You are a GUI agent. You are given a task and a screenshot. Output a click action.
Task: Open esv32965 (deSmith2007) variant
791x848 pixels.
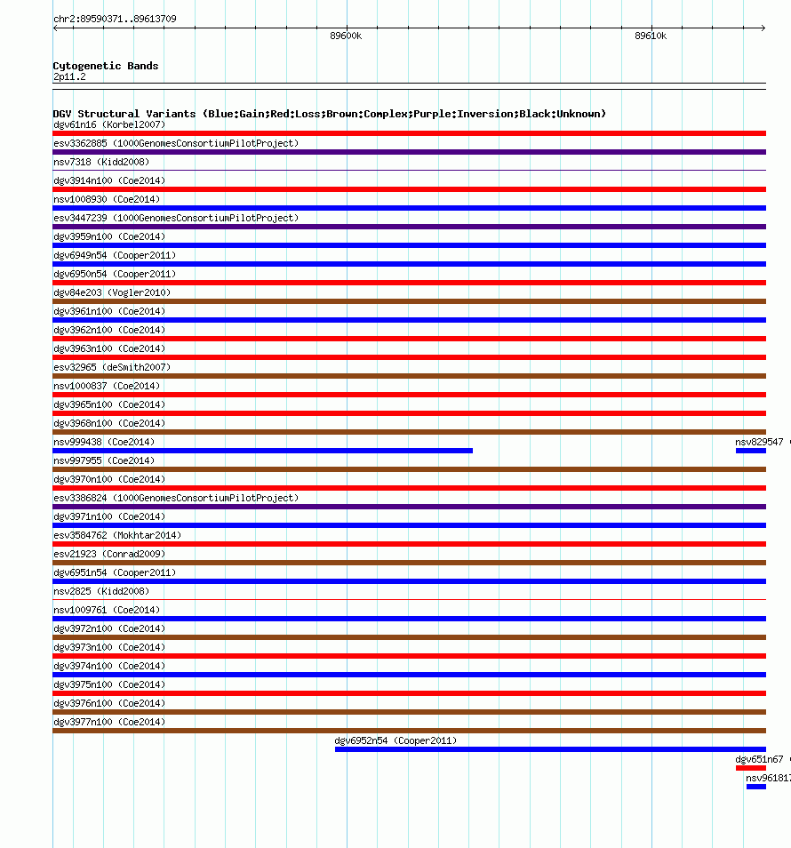pos(112,367)
